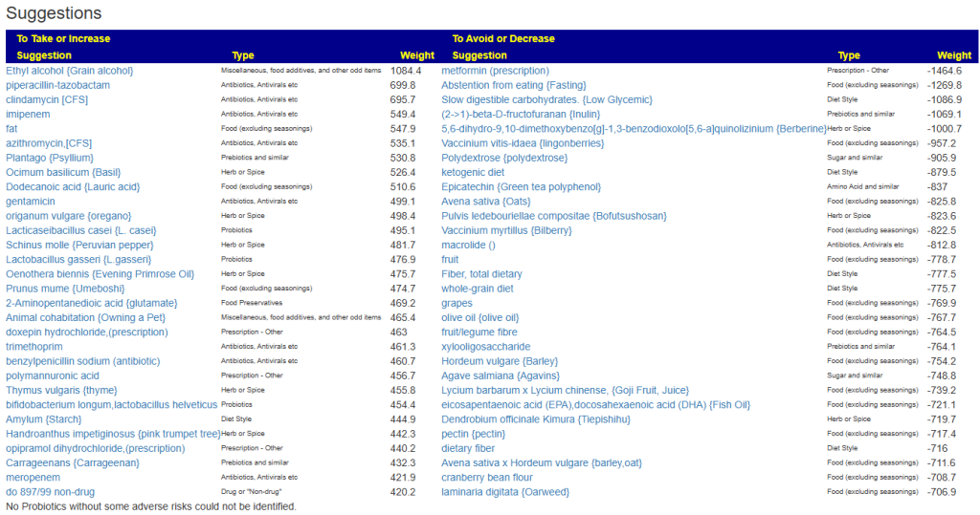Open Agave salmiana {Agavins} link

coord(501,376)
